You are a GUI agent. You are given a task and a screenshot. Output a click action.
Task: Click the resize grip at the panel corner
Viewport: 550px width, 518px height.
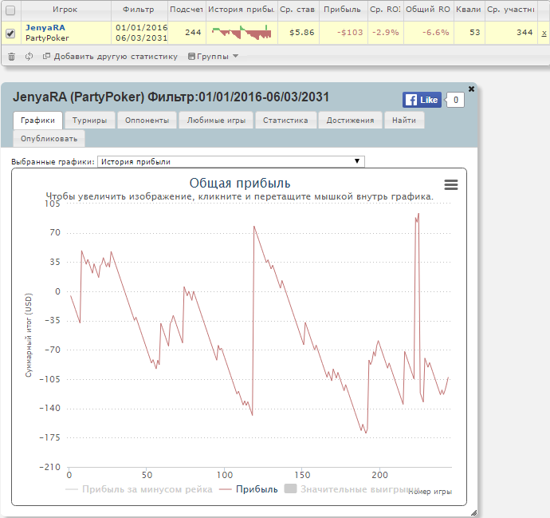(473, 513)
